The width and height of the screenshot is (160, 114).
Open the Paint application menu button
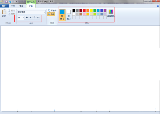(4, 6)
